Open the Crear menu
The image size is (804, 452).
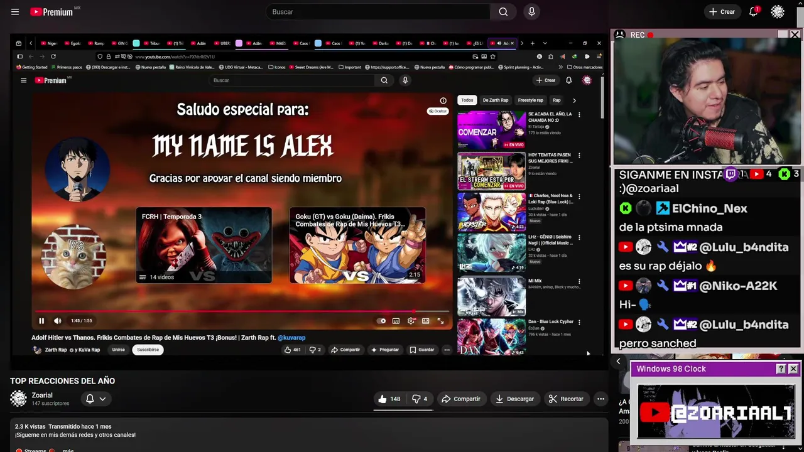tap(722, 12)
